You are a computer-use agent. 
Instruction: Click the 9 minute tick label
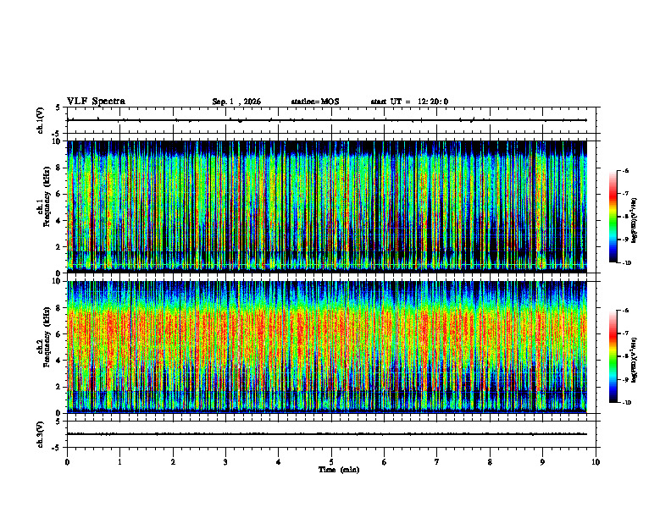click(542, 462)
